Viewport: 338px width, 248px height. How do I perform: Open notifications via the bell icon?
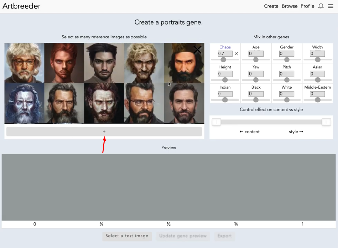click(321, 6)
